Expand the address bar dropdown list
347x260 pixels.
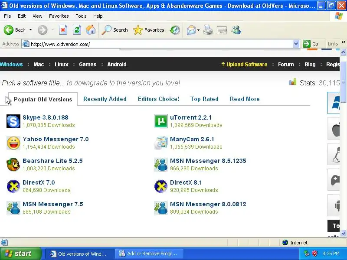click(296, 44)
